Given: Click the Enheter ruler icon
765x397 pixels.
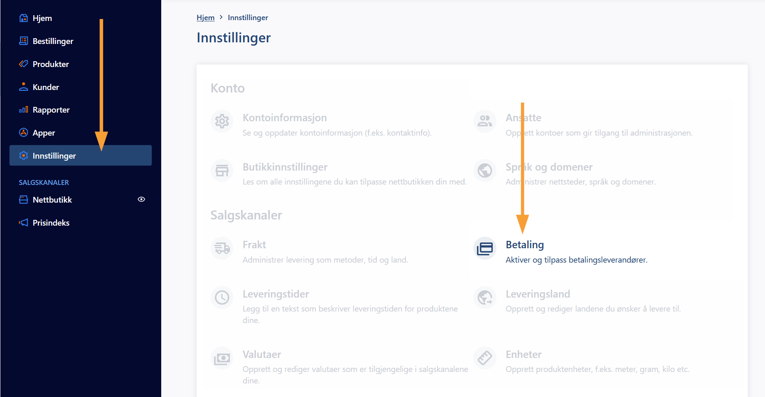Looking at the screenshot, I should (485, 358).
